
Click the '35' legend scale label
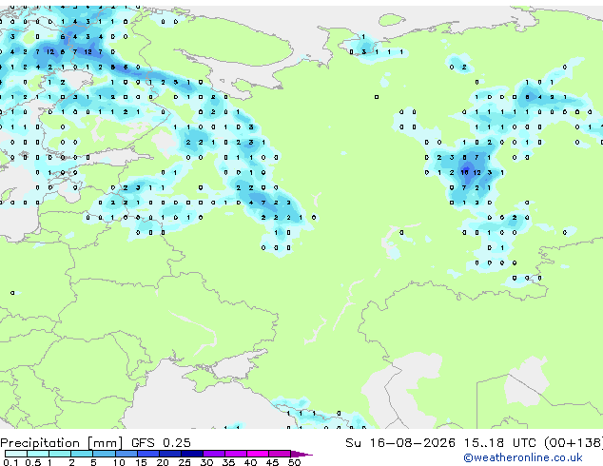point(229,462)
